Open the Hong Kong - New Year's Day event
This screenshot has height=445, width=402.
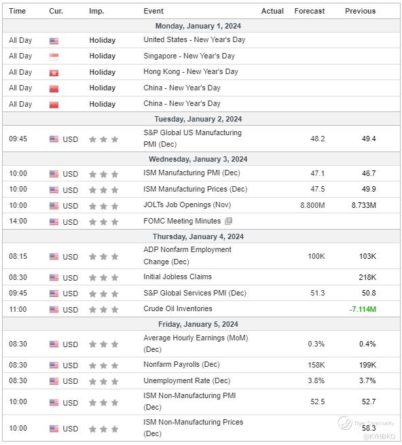pos(191,71)
